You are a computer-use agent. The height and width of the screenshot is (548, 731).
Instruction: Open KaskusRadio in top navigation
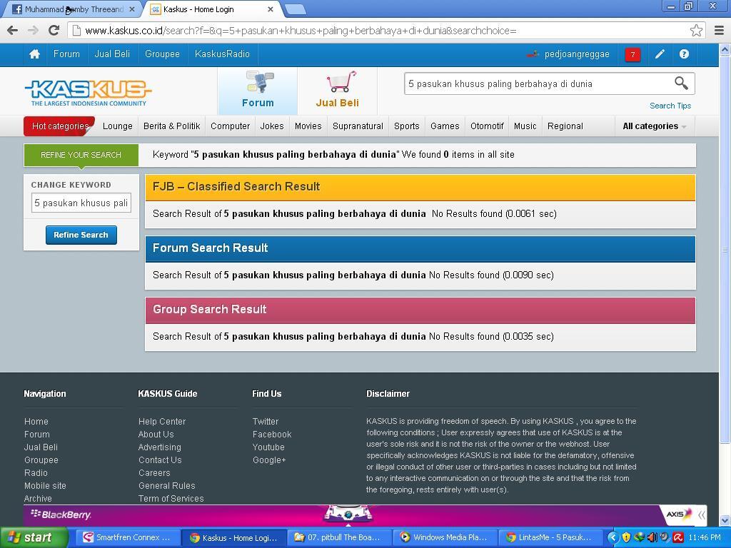tap(223, 54)
